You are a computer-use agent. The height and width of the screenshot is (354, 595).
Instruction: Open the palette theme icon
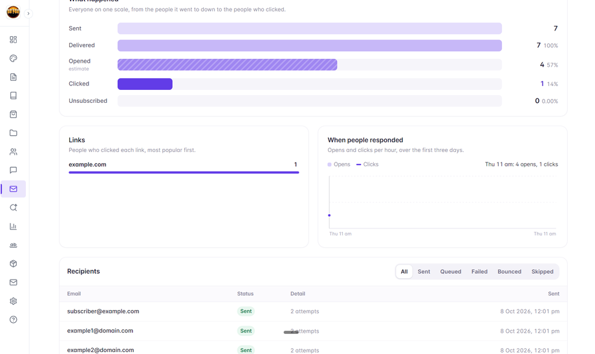point(14,58)
